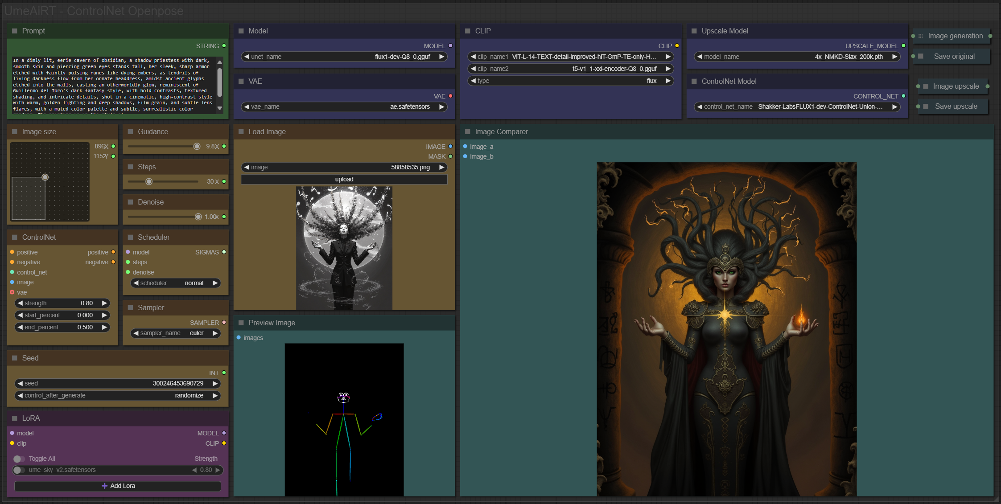Toggle the ume_sky_v2.safetensors LoRA on

[19, 470]
